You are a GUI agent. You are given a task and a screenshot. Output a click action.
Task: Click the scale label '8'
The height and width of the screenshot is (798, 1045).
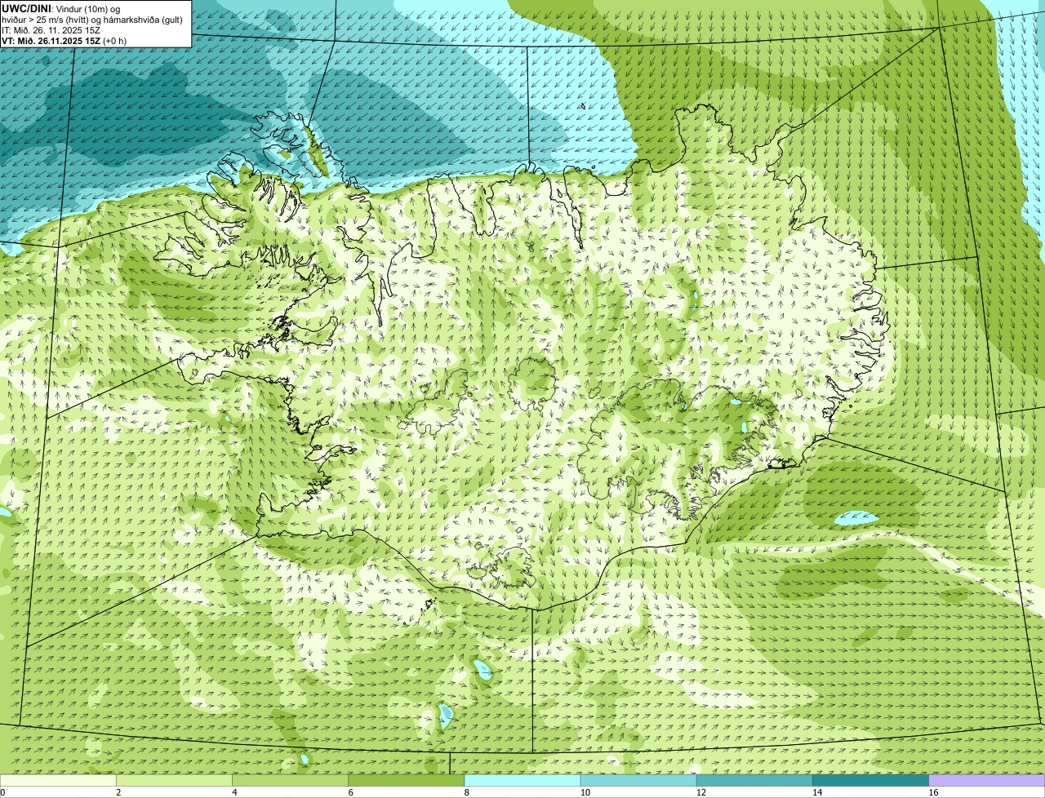467,792
